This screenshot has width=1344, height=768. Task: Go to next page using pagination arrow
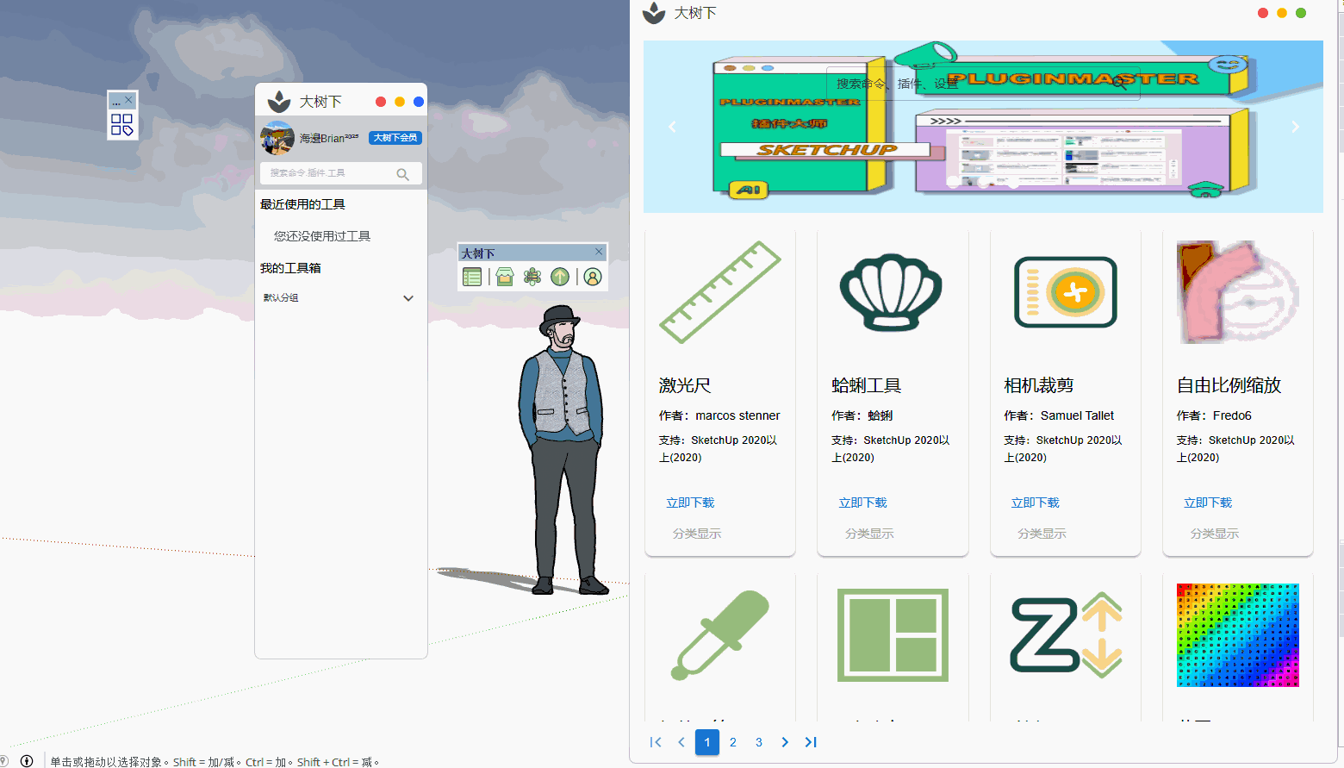coord(785,742)
